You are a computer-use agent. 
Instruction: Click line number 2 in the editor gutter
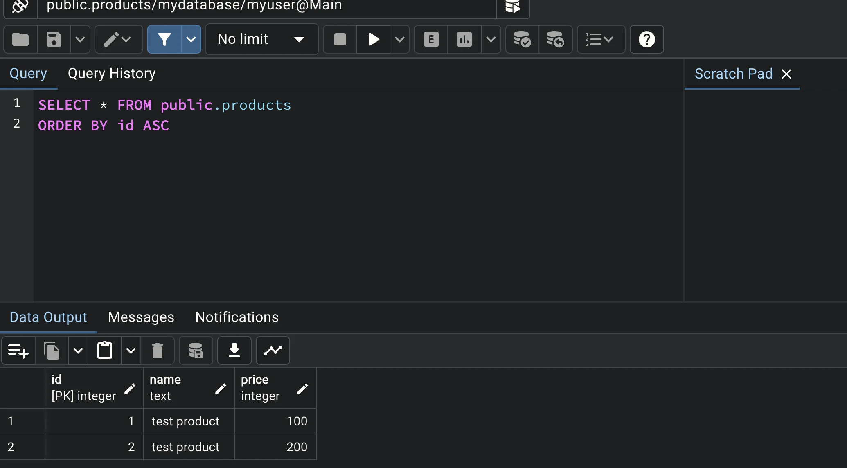point(17,124)
